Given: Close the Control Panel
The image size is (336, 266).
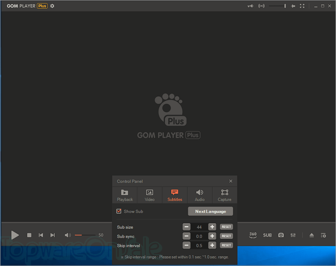Looking at the screenshot, I should pos(230,181).
